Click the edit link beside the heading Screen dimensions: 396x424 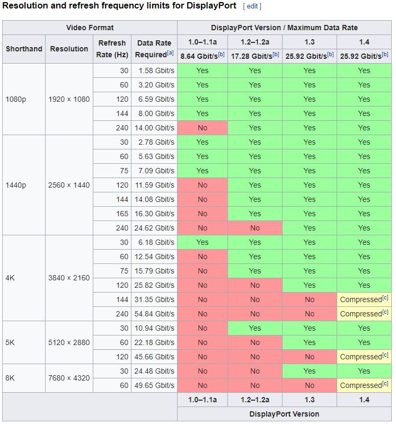coord(252,6)
